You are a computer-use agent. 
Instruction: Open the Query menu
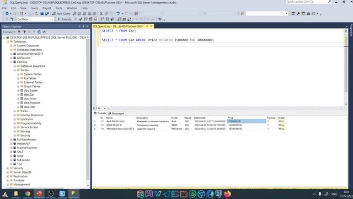tap(34, 8)
